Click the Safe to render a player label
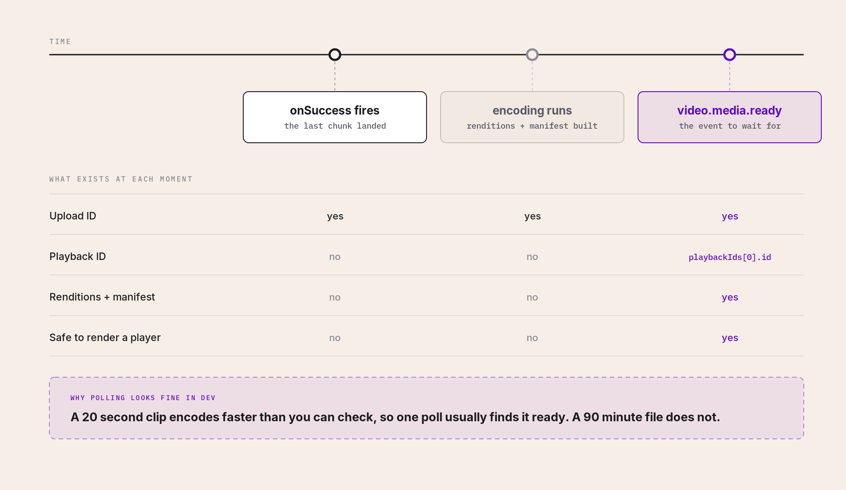The width and height of the screenshot is (846, 490). tap(105, 338)
